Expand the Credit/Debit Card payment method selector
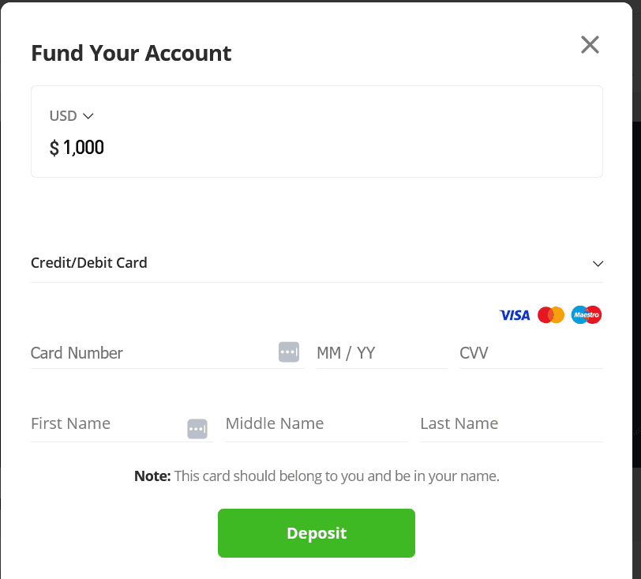 [316, 263]
